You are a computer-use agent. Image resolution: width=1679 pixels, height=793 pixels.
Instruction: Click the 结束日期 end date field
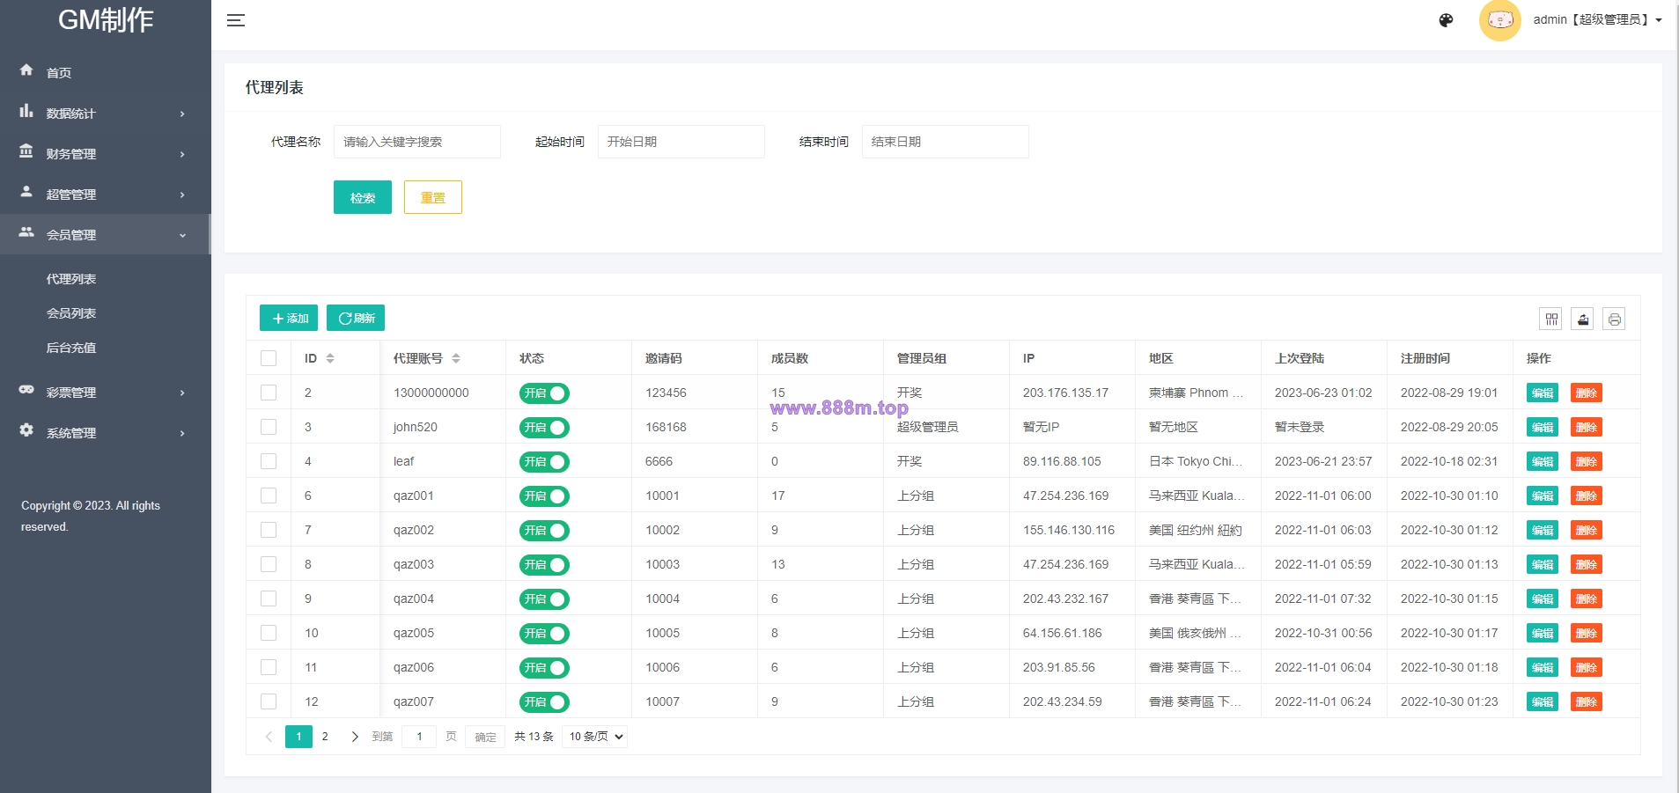point(946,142)
